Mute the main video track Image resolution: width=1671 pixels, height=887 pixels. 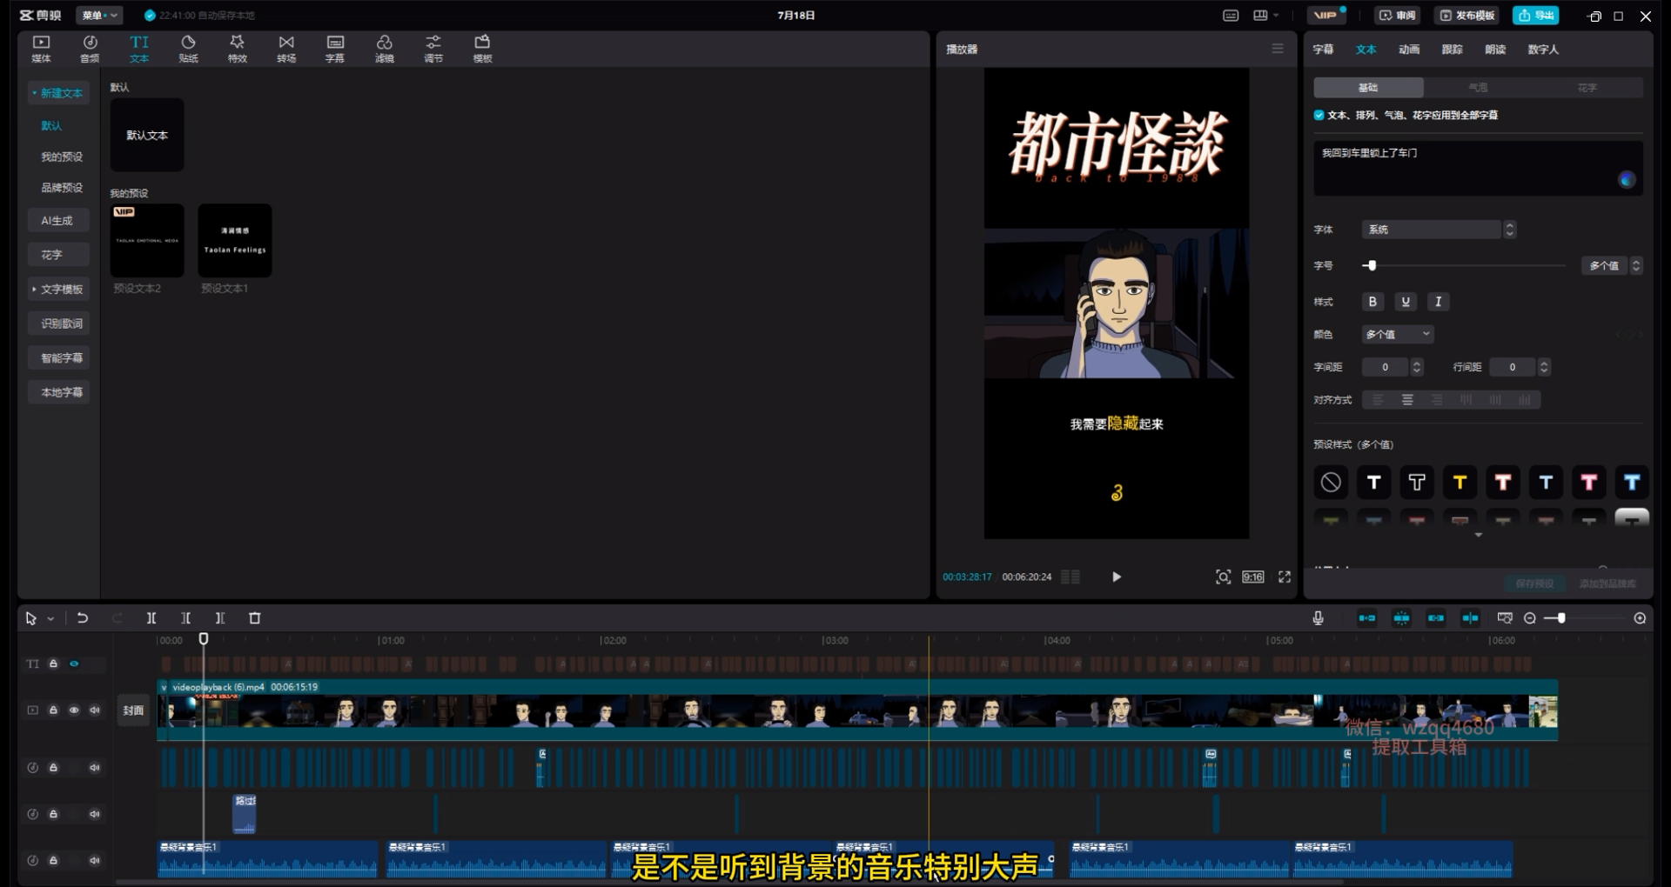point(95,710)
